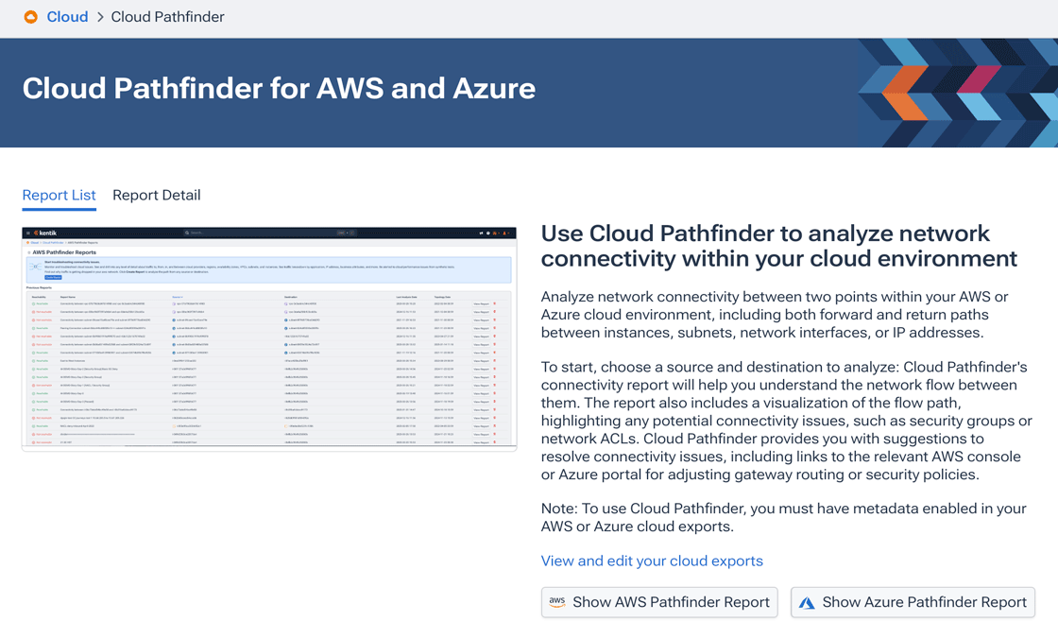The image size is (1058, 639).
Task: Click the blue Create Report button in the preview
Action: pos(53,277)
